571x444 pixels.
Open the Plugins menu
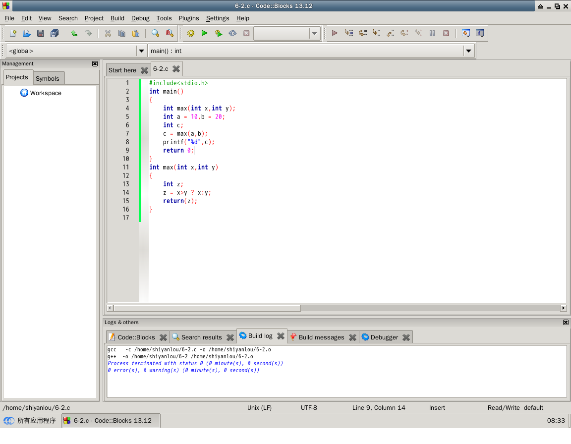[189, 18]
